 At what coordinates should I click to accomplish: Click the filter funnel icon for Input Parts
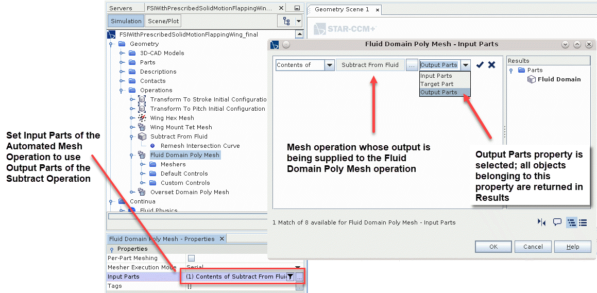(290, 277)
